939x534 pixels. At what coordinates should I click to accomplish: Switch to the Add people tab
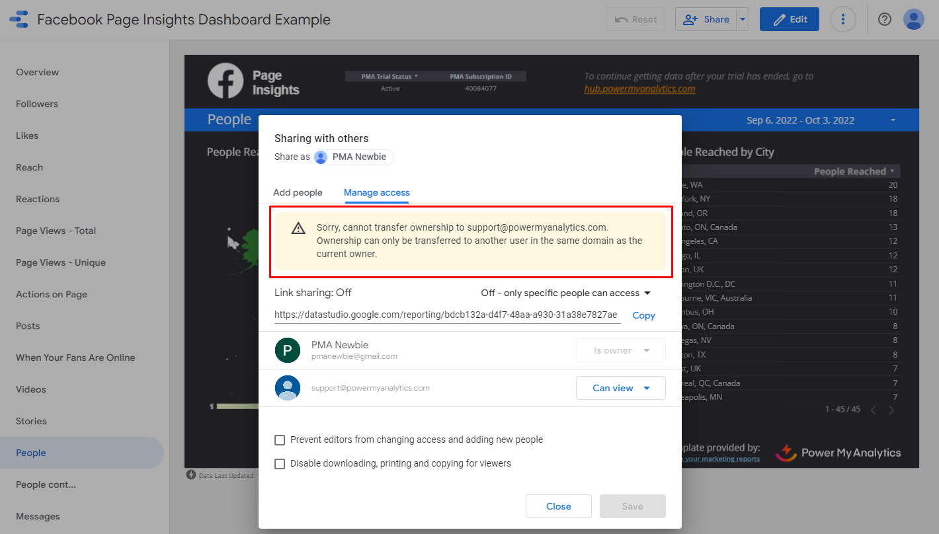pyautogui.click(x=298, y=192)
